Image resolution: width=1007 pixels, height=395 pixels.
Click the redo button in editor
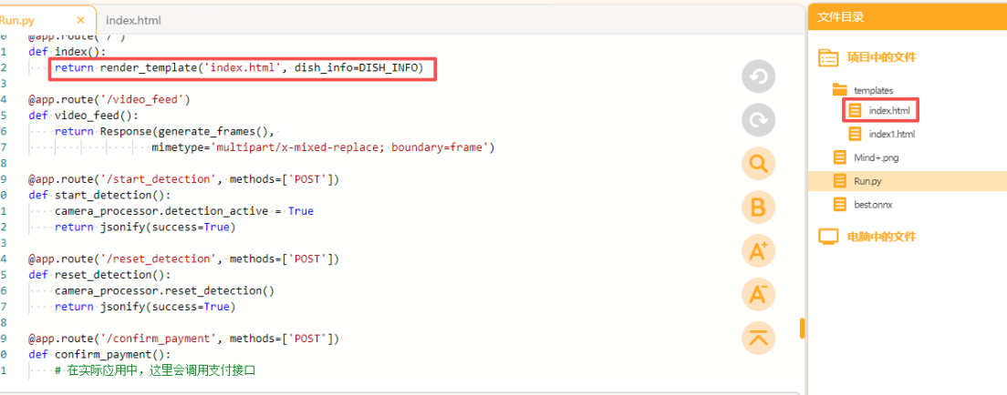click(x=758, y=120)
